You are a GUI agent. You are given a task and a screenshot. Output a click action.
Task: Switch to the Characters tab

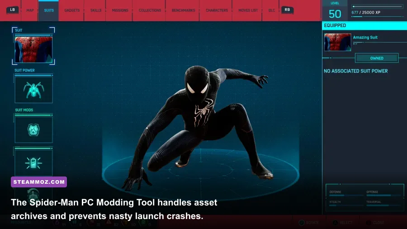click(217, 10)
